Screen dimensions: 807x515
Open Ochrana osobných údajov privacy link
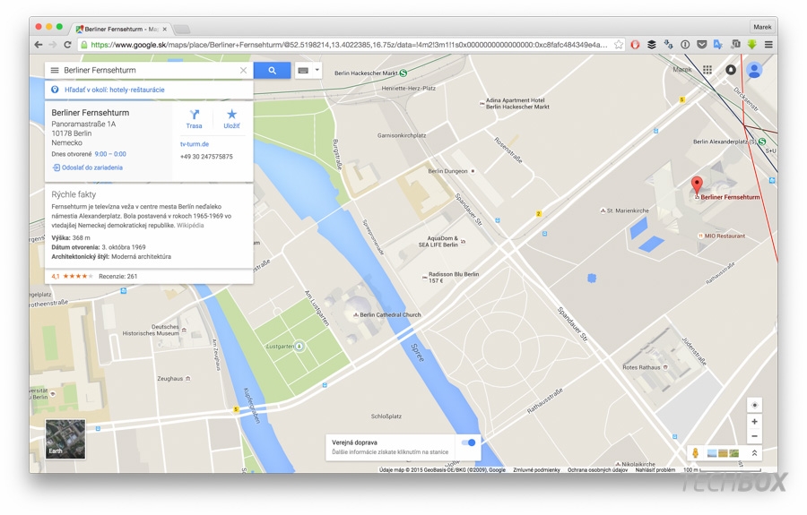597,470
